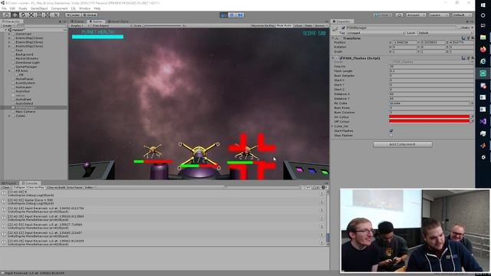Screen dimensions: 491x276
Task: Collapse the Transform component
Action: 333,38
